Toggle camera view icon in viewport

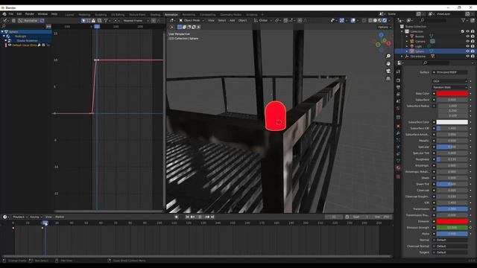tap(388, 71)
